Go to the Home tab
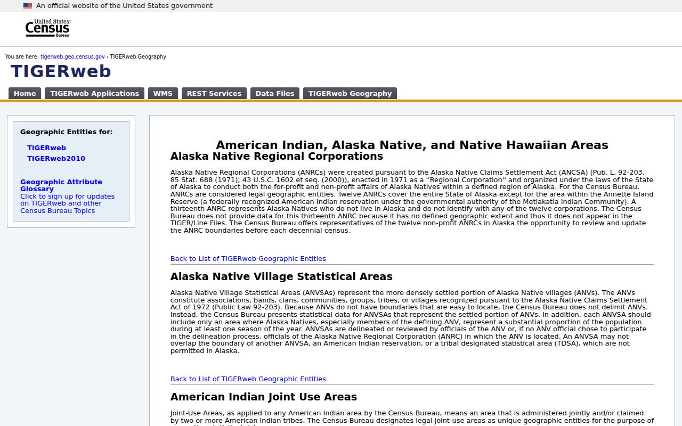682x426 pixels. pyautogui.click(x=25, y=93)
